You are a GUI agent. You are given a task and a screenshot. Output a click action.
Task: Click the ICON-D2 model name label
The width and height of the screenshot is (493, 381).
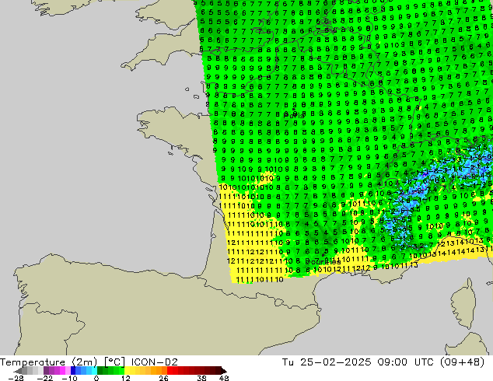tap(155, 362)
